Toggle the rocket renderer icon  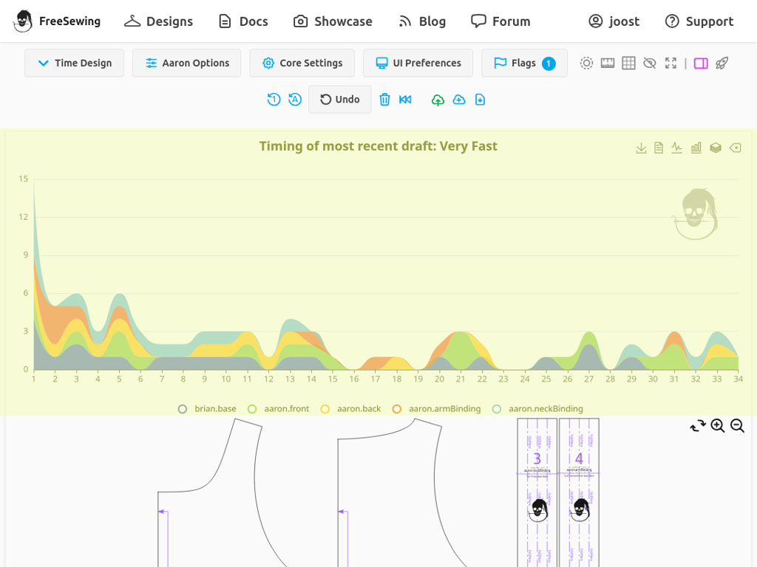click(722, 63)
